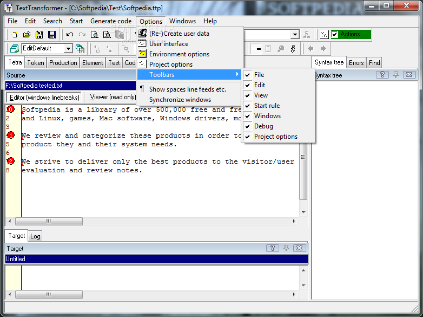This screenshot has width=423, height=317.
Task: Pin the Syntax tree panel
Action: [396, 75]
